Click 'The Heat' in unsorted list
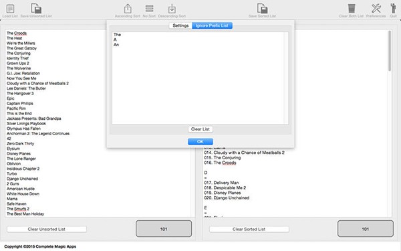 [15, 38]
